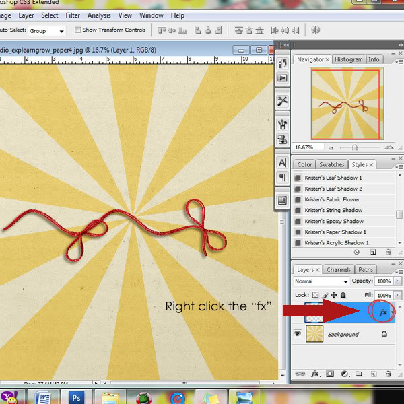
Task: Open New Adjustment Layer menu icon
Action: 345,374
